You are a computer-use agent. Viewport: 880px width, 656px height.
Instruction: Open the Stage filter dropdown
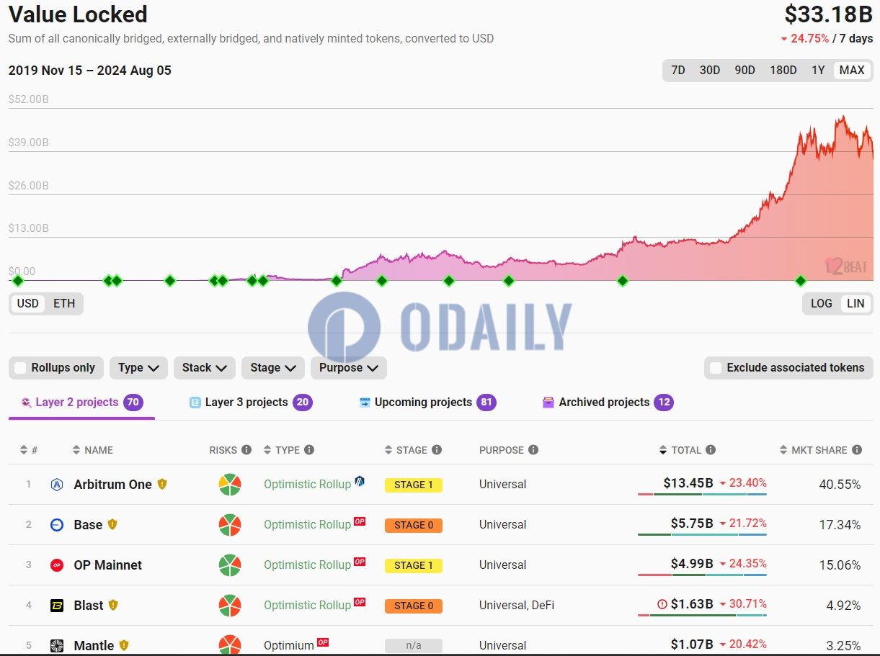click(273, 368)
